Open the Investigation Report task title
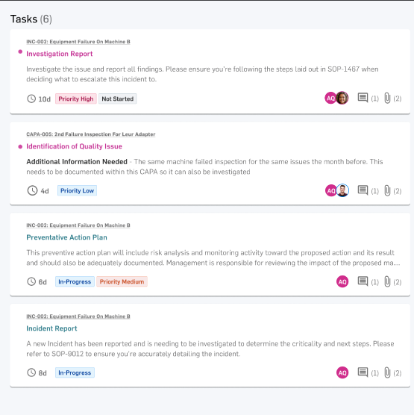 [60, 54]
